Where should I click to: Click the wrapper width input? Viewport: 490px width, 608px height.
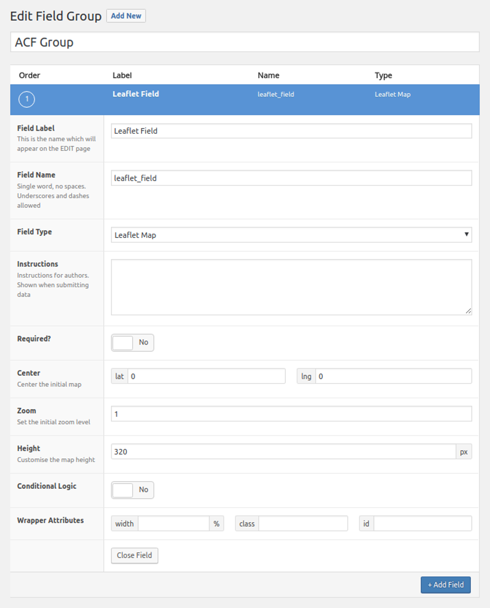173,523
